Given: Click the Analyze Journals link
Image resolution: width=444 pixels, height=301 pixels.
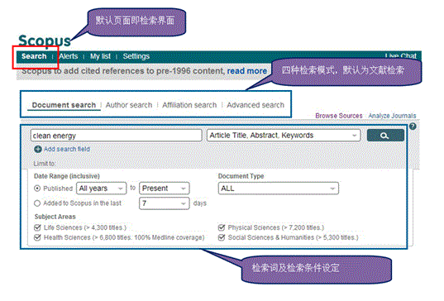Looking at the screenshot, I should 392,116.
